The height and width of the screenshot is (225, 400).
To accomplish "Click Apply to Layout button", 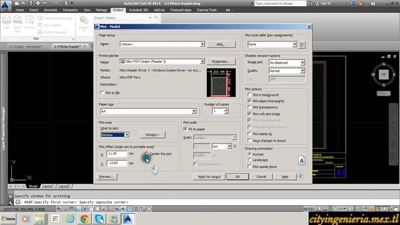I will [209, 176].
